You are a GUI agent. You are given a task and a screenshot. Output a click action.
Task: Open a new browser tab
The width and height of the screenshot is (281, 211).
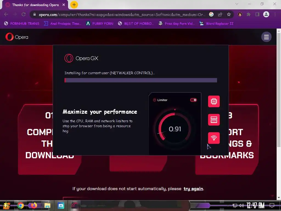(74, 5)
